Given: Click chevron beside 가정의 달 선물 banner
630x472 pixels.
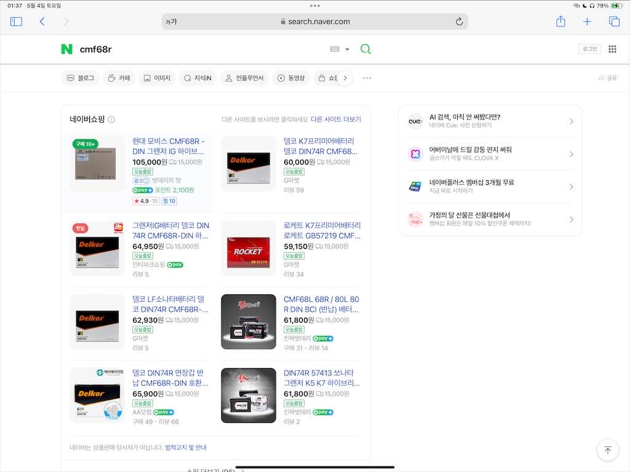Looking at the screenshot, I should point(572,219).
